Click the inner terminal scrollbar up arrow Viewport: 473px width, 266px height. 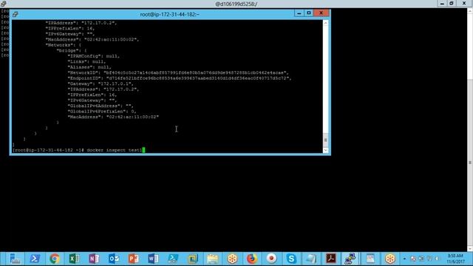(325, 23)
